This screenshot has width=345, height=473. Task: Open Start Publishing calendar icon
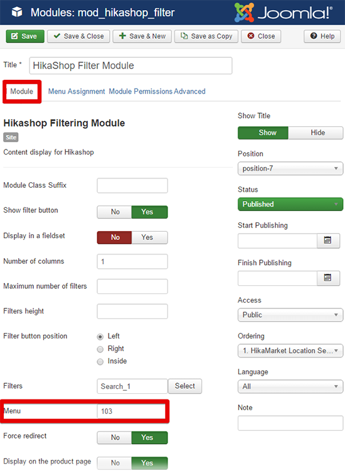[328, 241]
